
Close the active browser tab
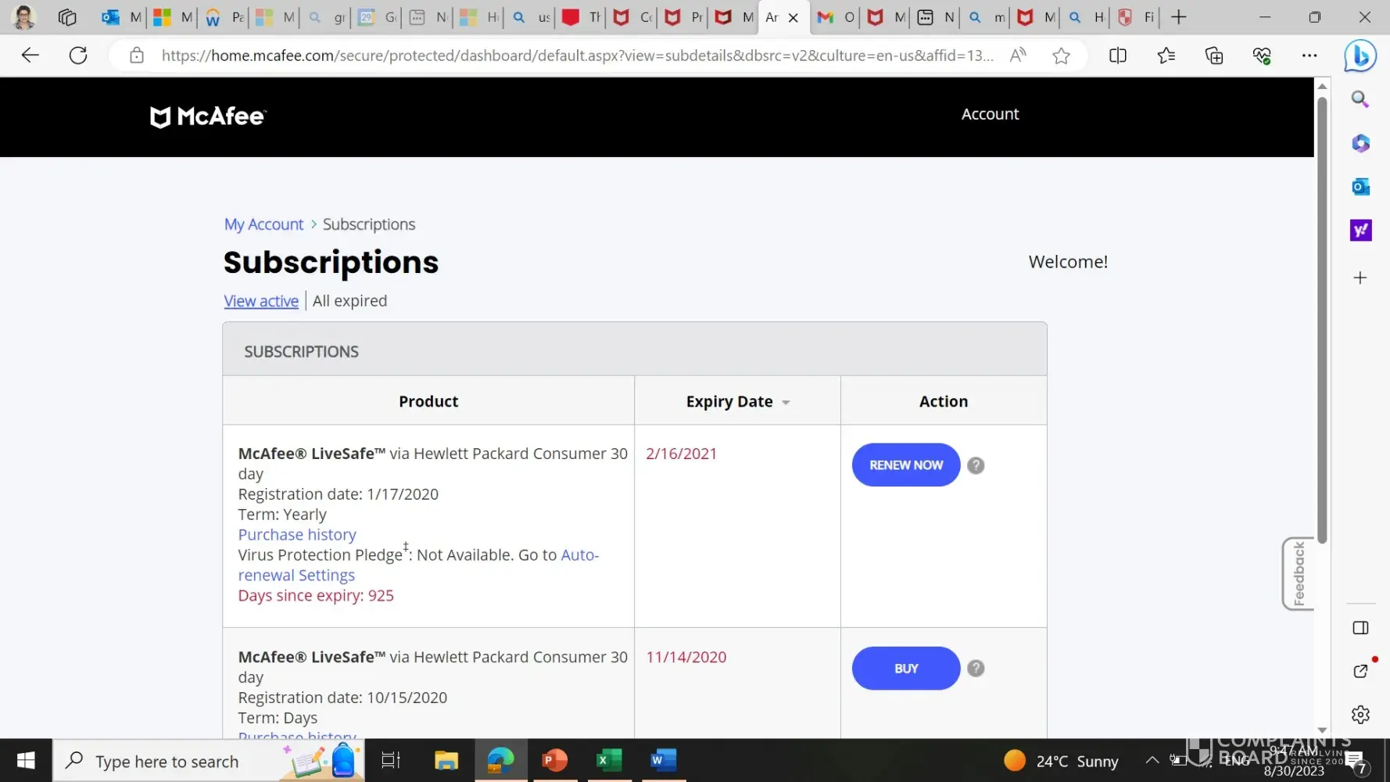click(794, 18)
